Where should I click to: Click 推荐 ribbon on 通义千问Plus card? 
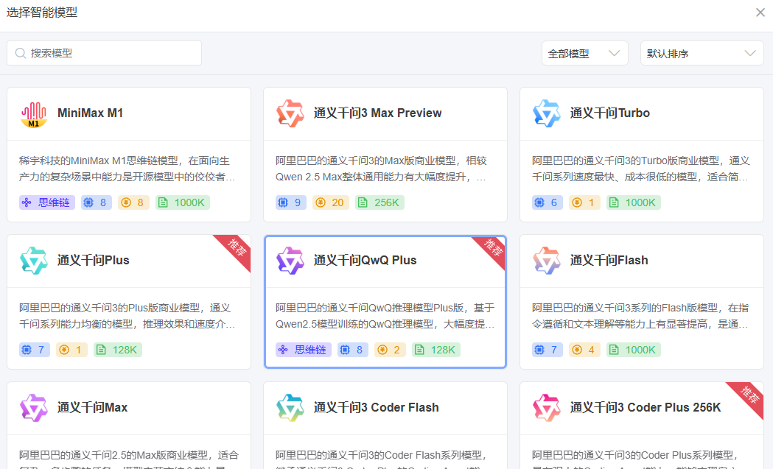pyautogui.click(x=237, y=248)
